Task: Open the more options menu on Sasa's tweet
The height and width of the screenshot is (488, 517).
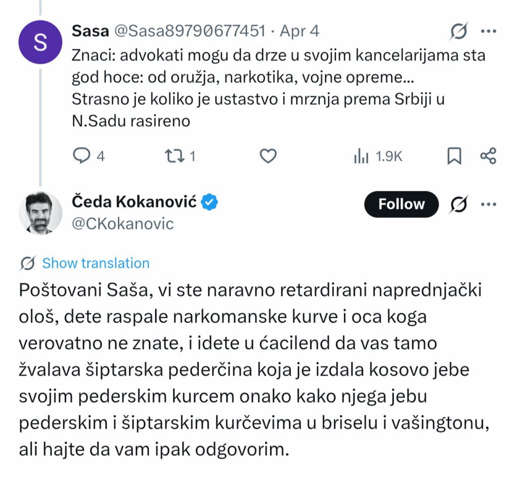Action: pos(488,30)
